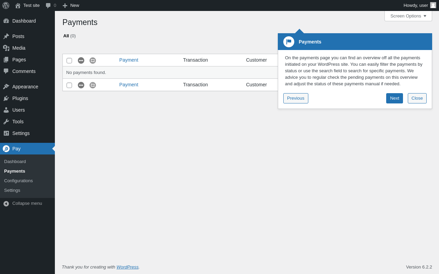Image resolution: width=439 pixels, height=274 pixels.
Task: Toggle the select-all checkbox in table footer
Action: click(69, 85)
